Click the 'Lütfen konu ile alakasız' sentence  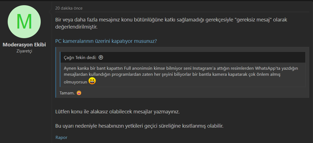117,112
